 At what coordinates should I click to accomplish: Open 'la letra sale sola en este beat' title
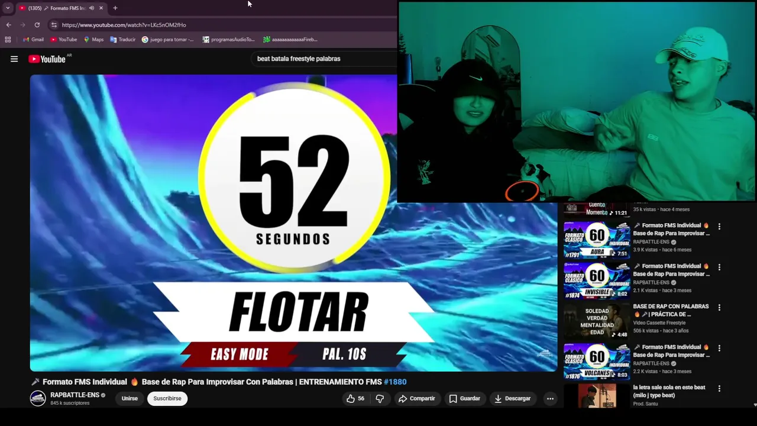coord(669,391)
